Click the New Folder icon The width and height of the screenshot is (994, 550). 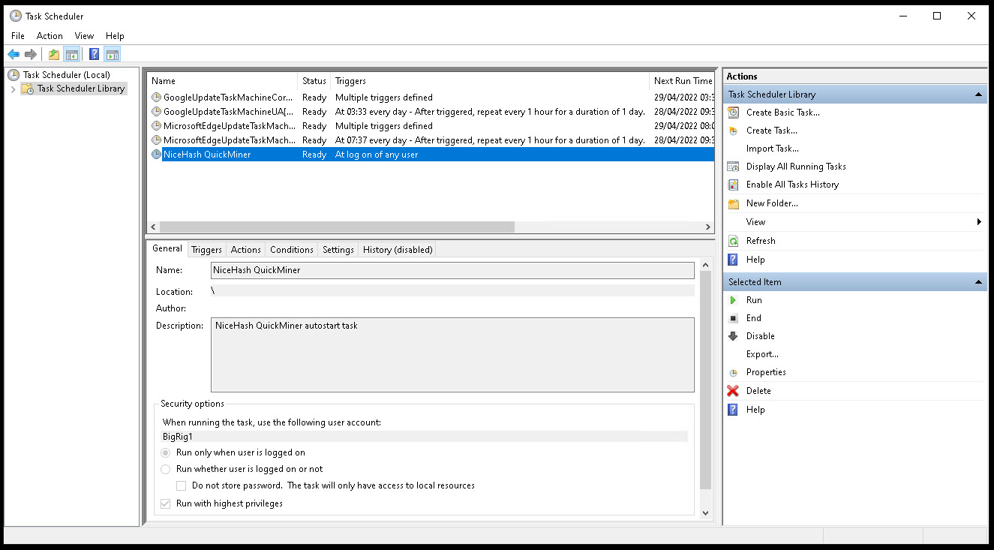point(732,203)
